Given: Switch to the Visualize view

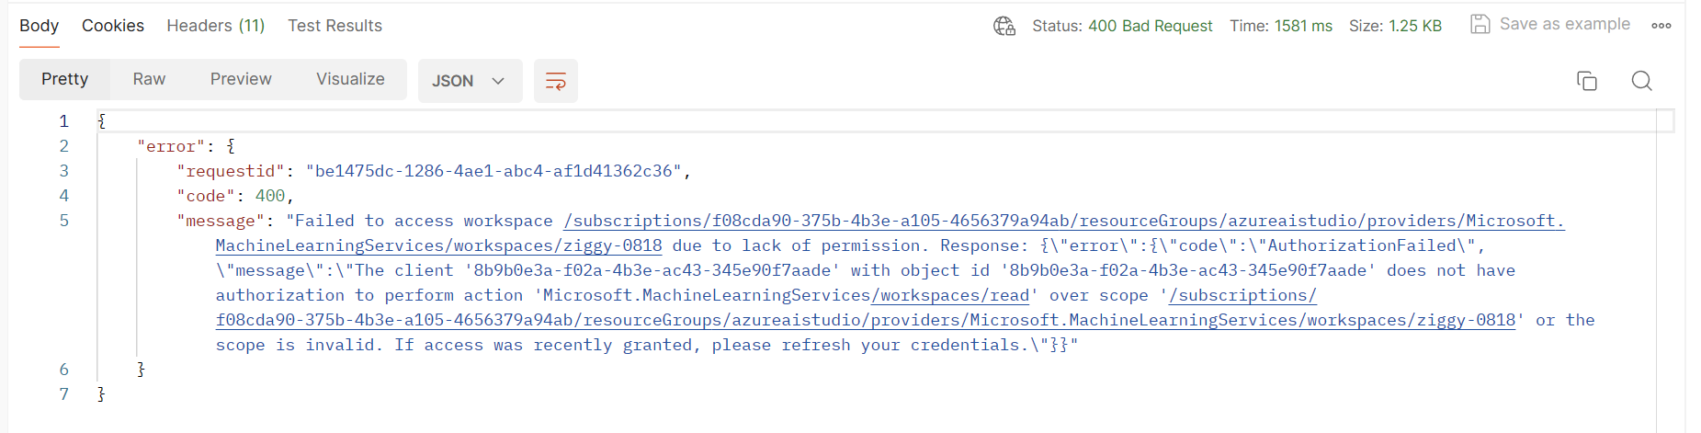Looking at the screenshot, I should pos(350,79).
